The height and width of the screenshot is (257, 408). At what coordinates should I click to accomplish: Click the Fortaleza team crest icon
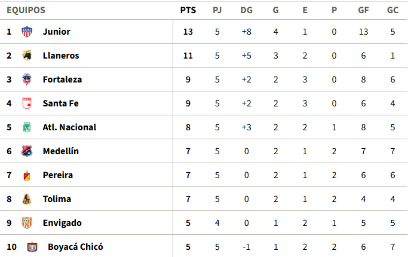[27, 79]
